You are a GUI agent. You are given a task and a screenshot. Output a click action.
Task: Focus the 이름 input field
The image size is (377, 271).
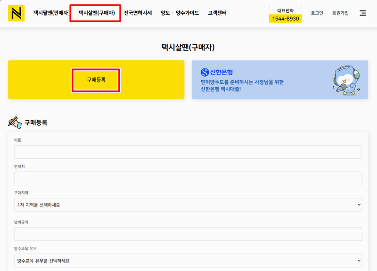(x=188, y=152)
